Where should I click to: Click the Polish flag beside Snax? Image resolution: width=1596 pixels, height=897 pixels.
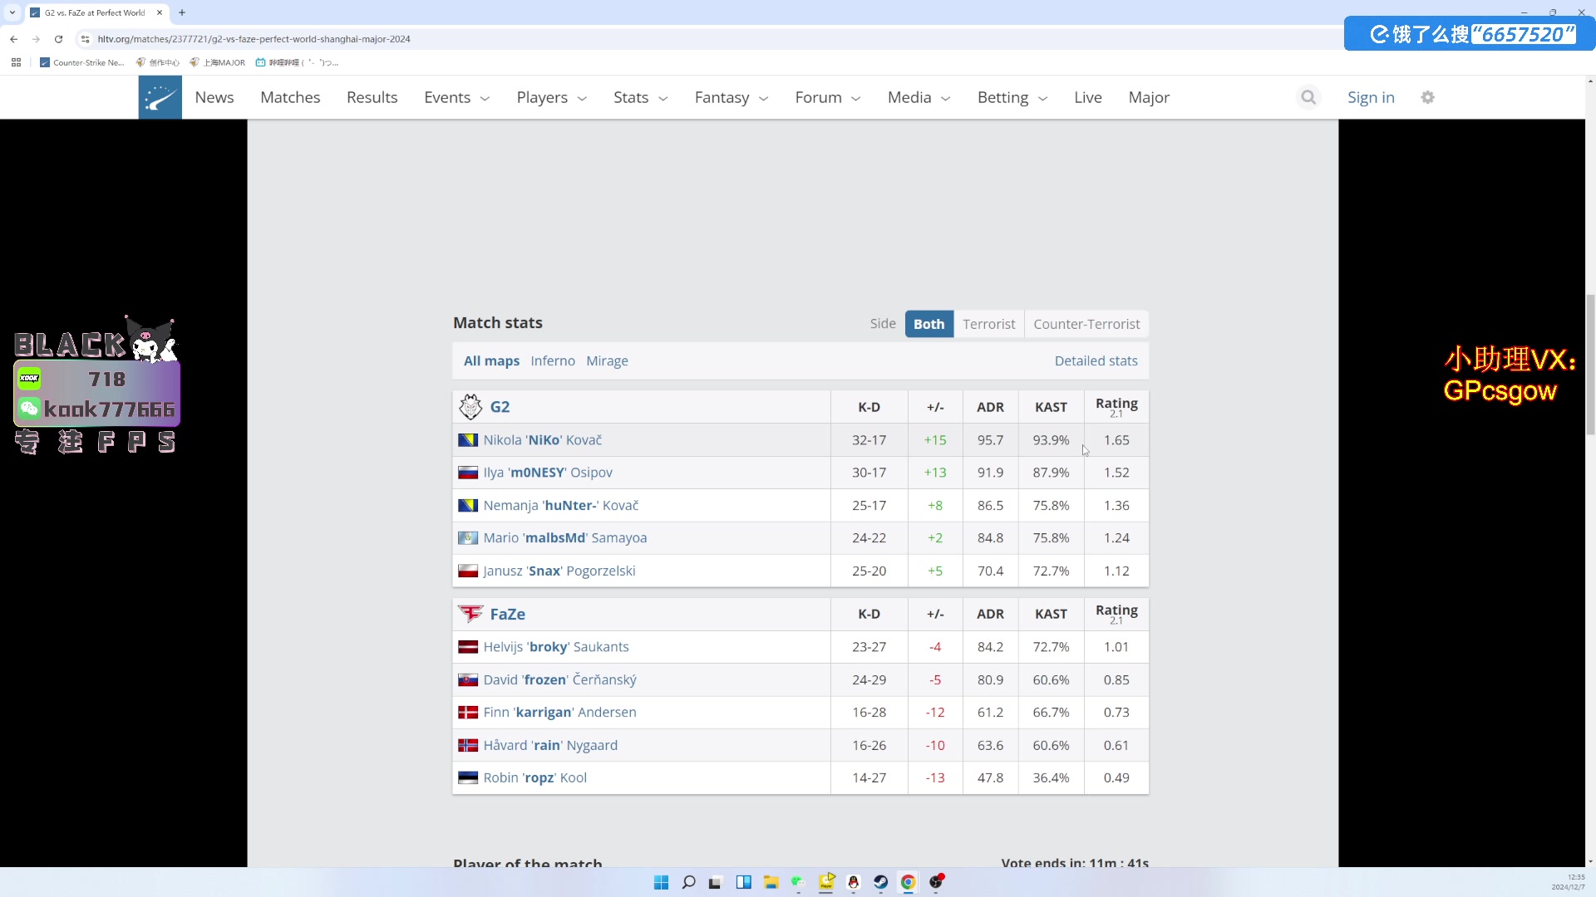pyautogui.click(x=468, y=571)
